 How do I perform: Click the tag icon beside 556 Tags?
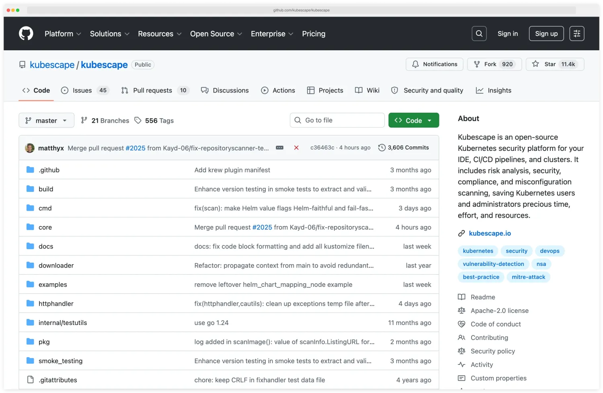138,120
